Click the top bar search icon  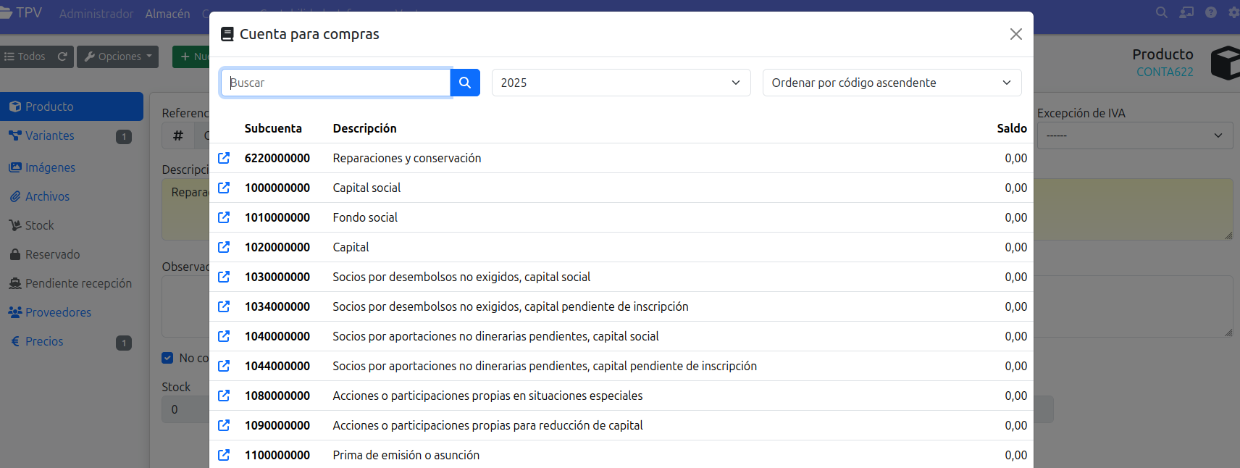click(x=1162, y=12)
